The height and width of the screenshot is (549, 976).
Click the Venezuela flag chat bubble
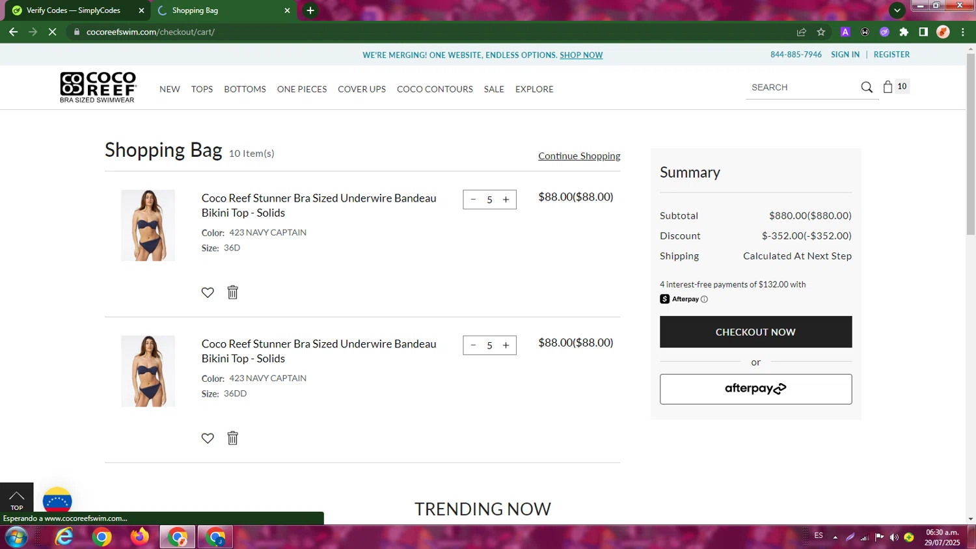tap(57, 500)
